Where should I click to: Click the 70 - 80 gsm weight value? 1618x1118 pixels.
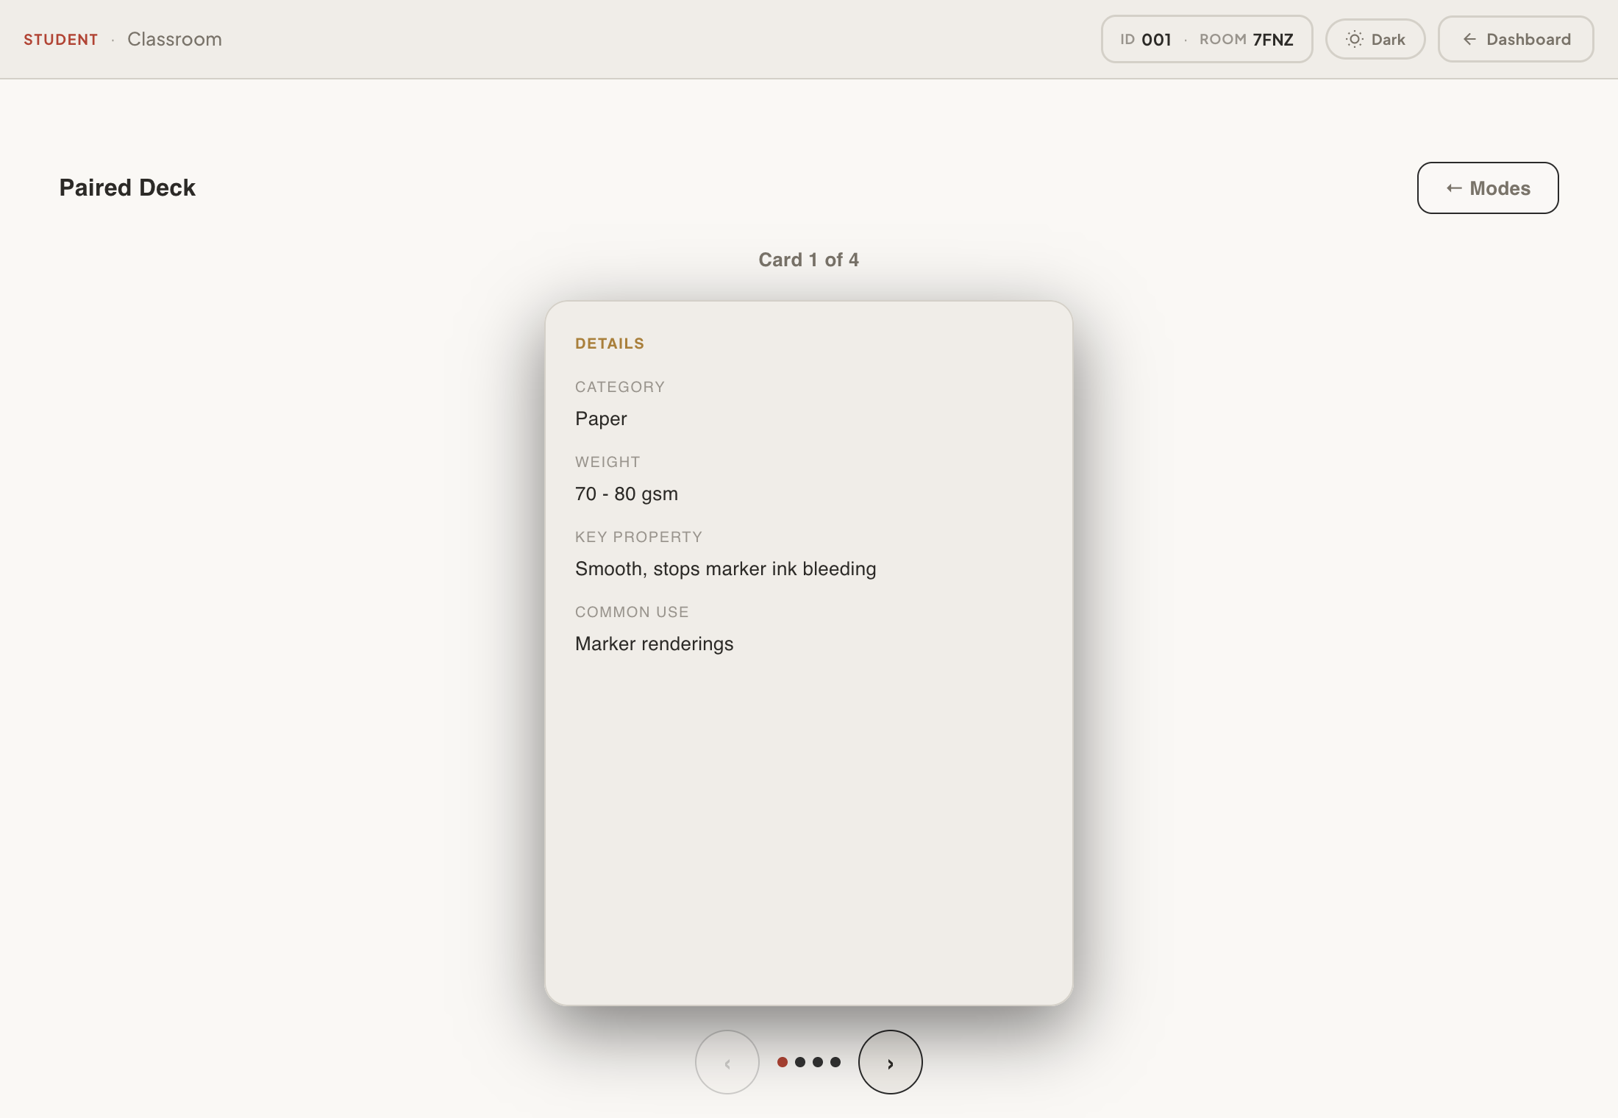pyautogui.click(x=627, y=494)
